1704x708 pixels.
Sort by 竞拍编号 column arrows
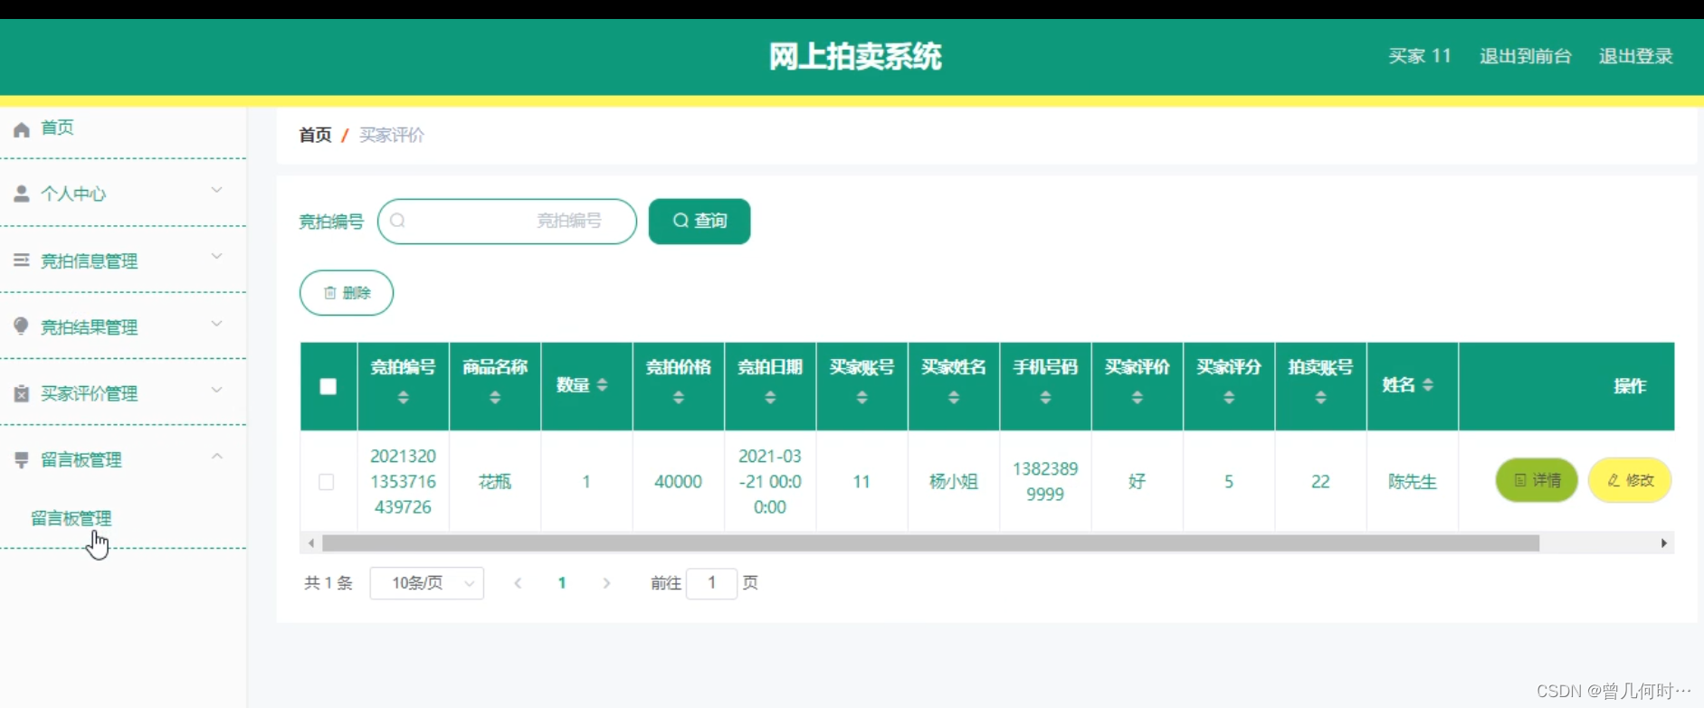point(404,397)
